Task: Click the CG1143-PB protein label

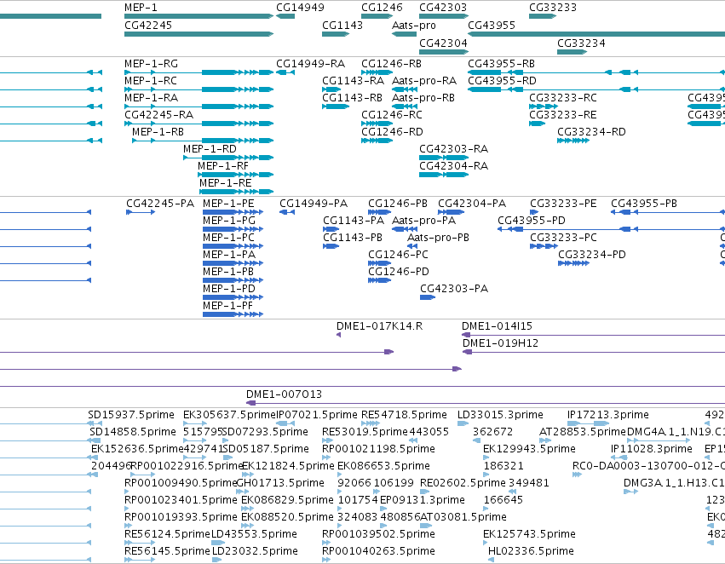Action: coord(353,238)
